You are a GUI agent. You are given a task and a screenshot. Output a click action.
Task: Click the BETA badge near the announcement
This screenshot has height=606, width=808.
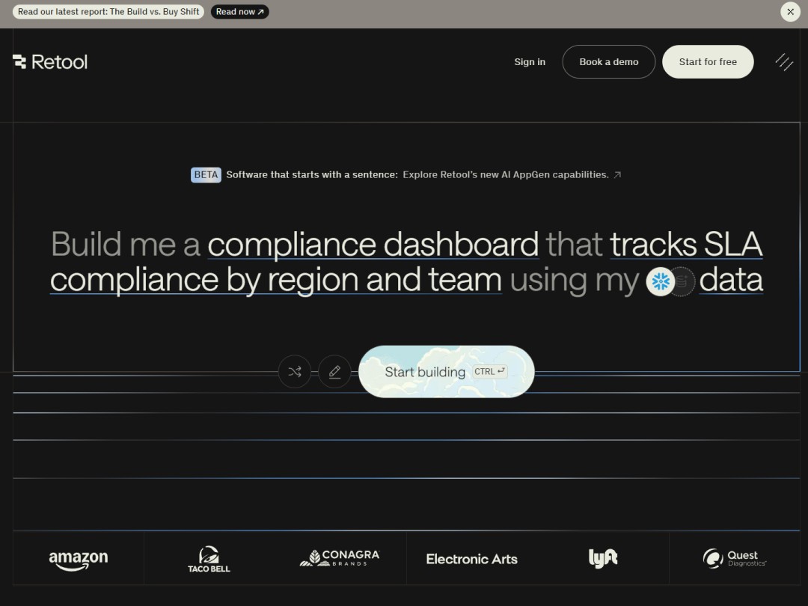(205, 174)
